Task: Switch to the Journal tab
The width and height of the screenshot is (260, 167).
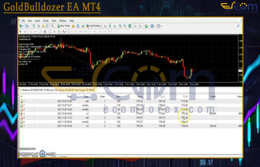Action: coord(63,156)
